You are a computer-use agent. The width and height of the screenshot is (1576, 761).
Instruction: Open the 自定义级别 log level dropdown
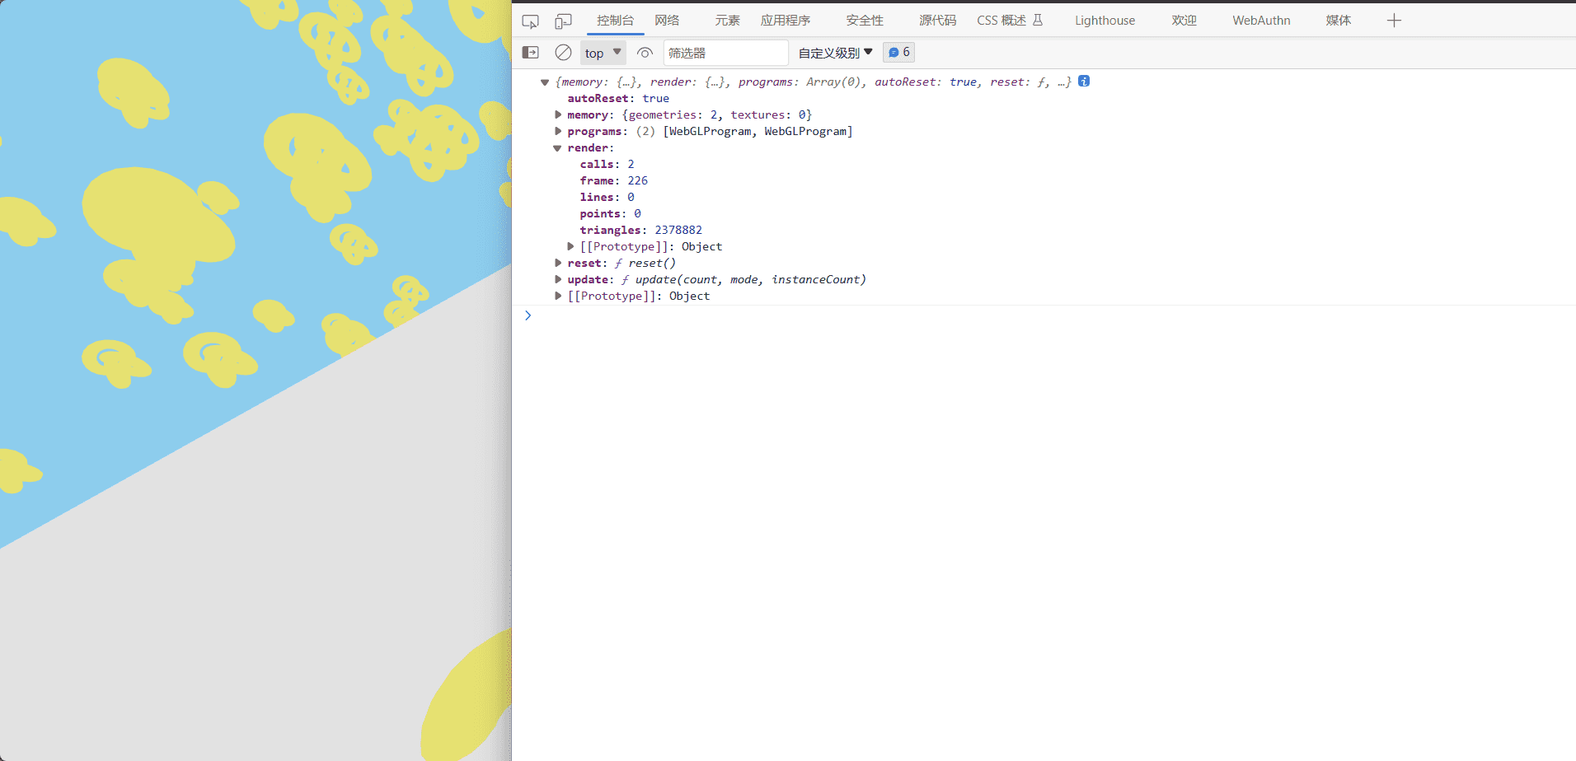(x=835, y=53)
